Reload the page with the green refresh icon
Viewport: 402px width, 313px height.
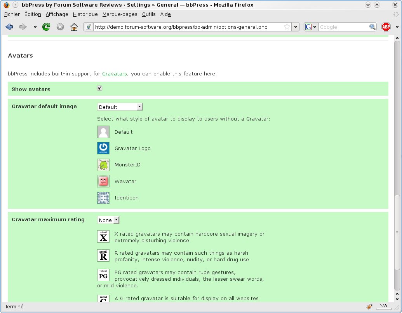[46, 27]
